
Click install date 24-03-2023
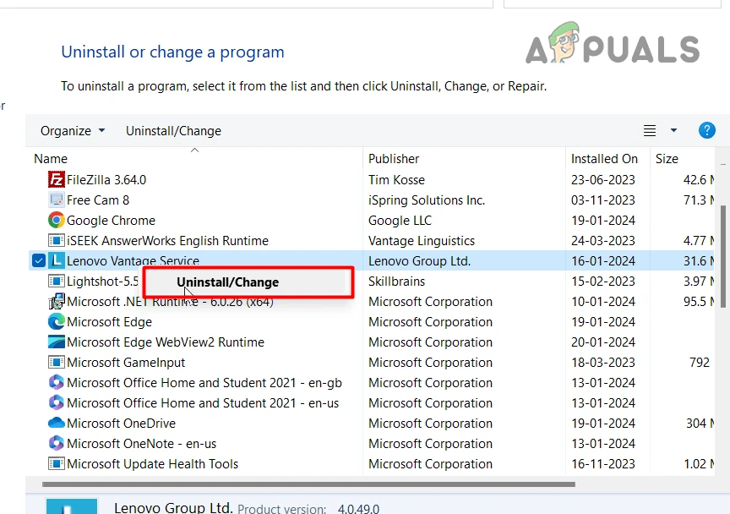603,240
